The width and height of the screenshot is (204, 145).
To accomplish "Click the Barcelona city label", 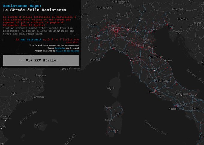I will (38, 97).
